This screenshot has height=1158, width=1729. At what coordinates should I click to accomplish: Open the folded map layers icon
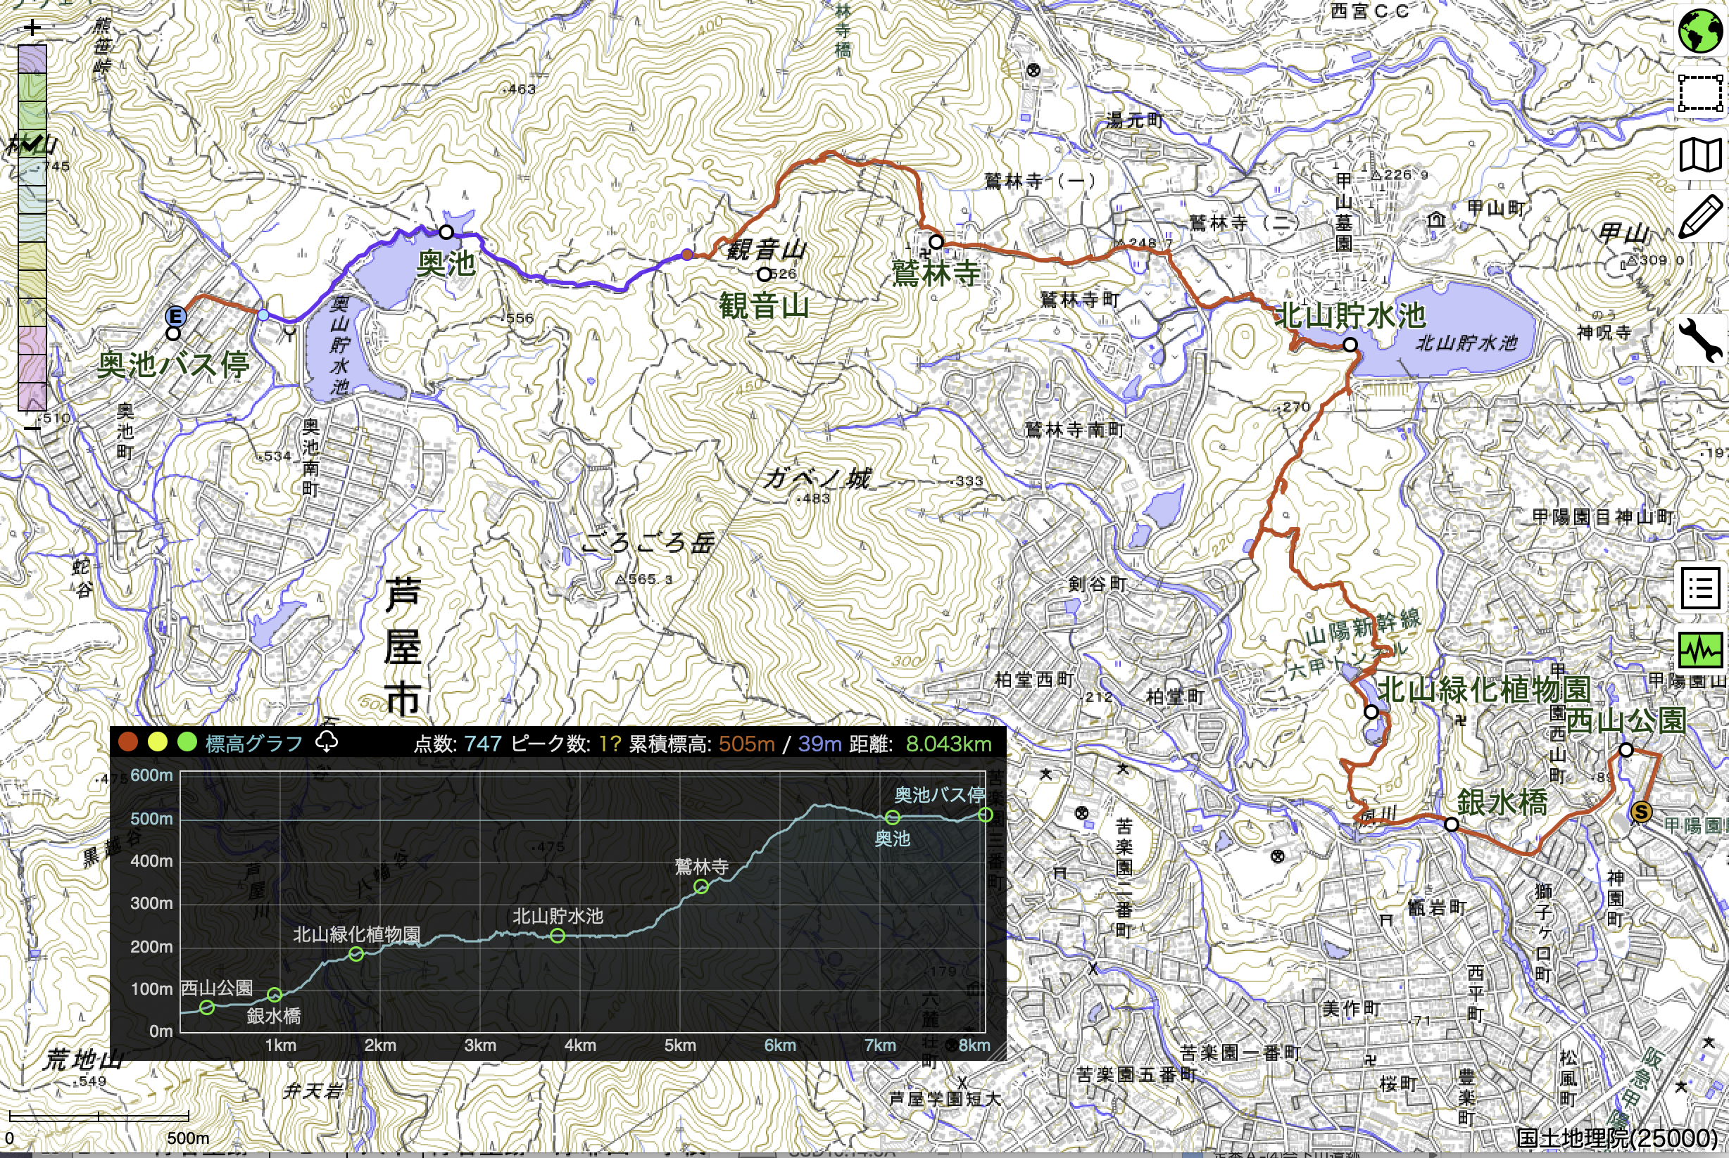tap(1700, 155)
